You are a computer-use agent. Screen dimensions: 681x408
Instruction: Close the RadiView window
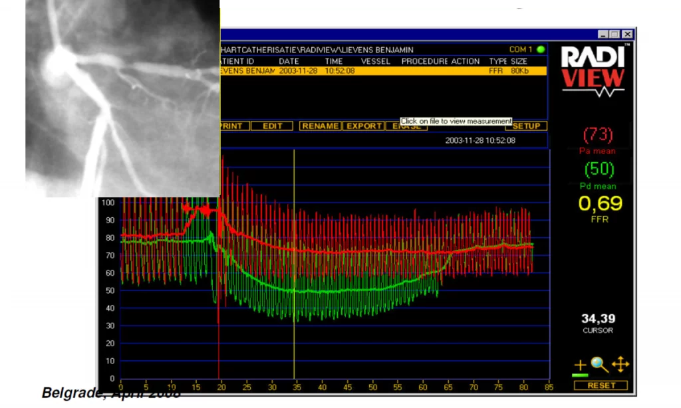point(627,35)
